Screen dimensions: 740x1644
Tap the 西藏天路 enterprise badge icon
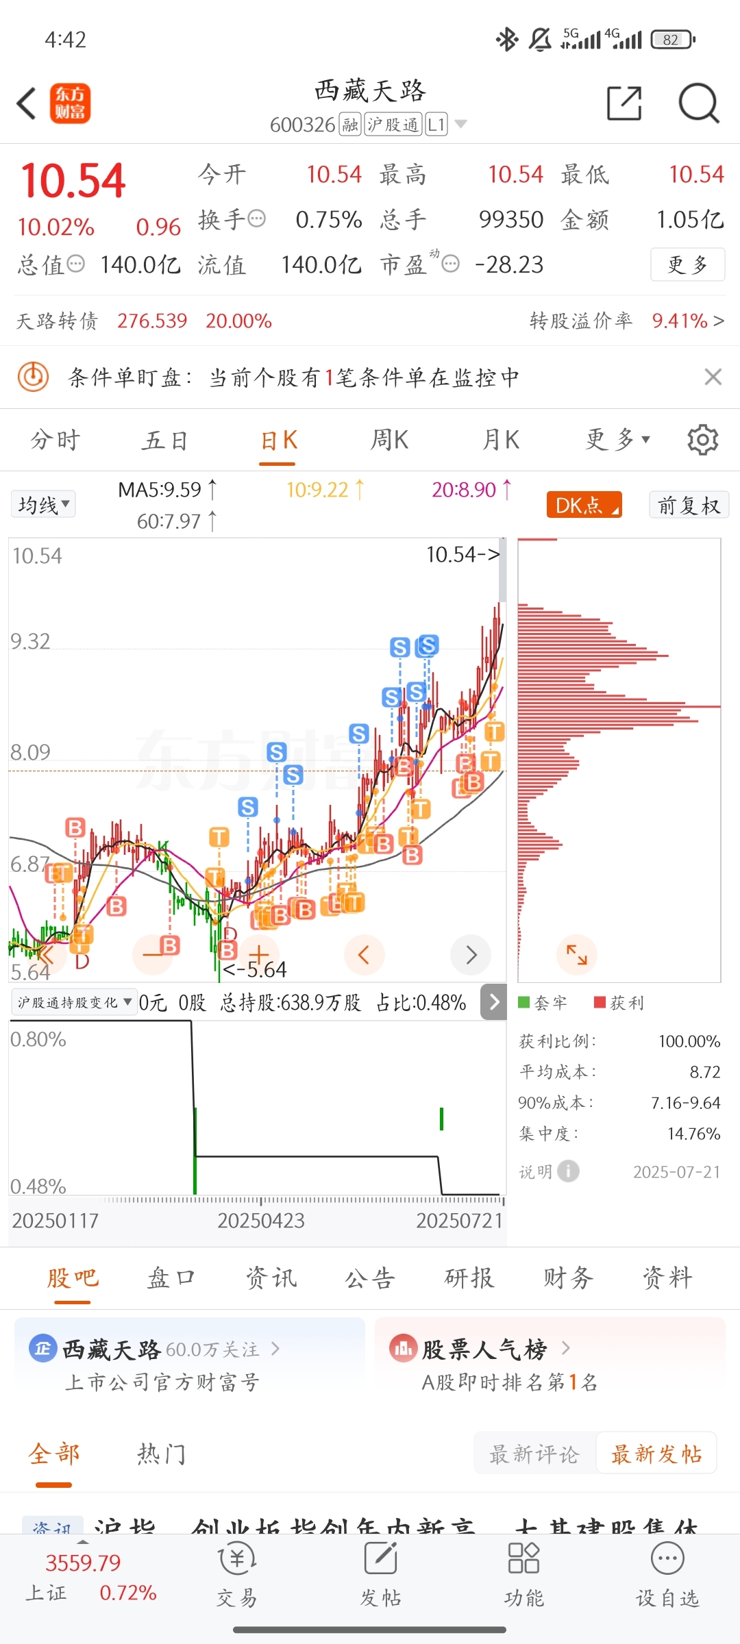(42, 1349)
